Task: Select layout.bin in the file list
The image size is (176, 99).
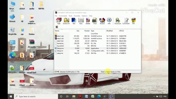Action: [91, 46]
